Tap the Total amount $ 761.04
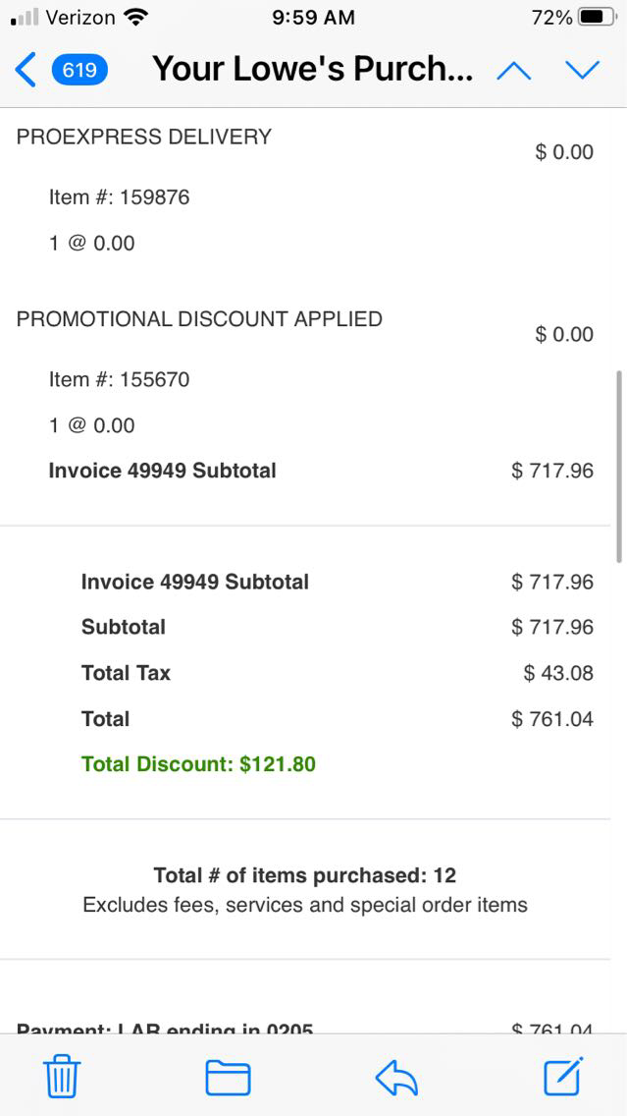The image size is (627, 1116). pyautogui.click(x=552, y=719)
